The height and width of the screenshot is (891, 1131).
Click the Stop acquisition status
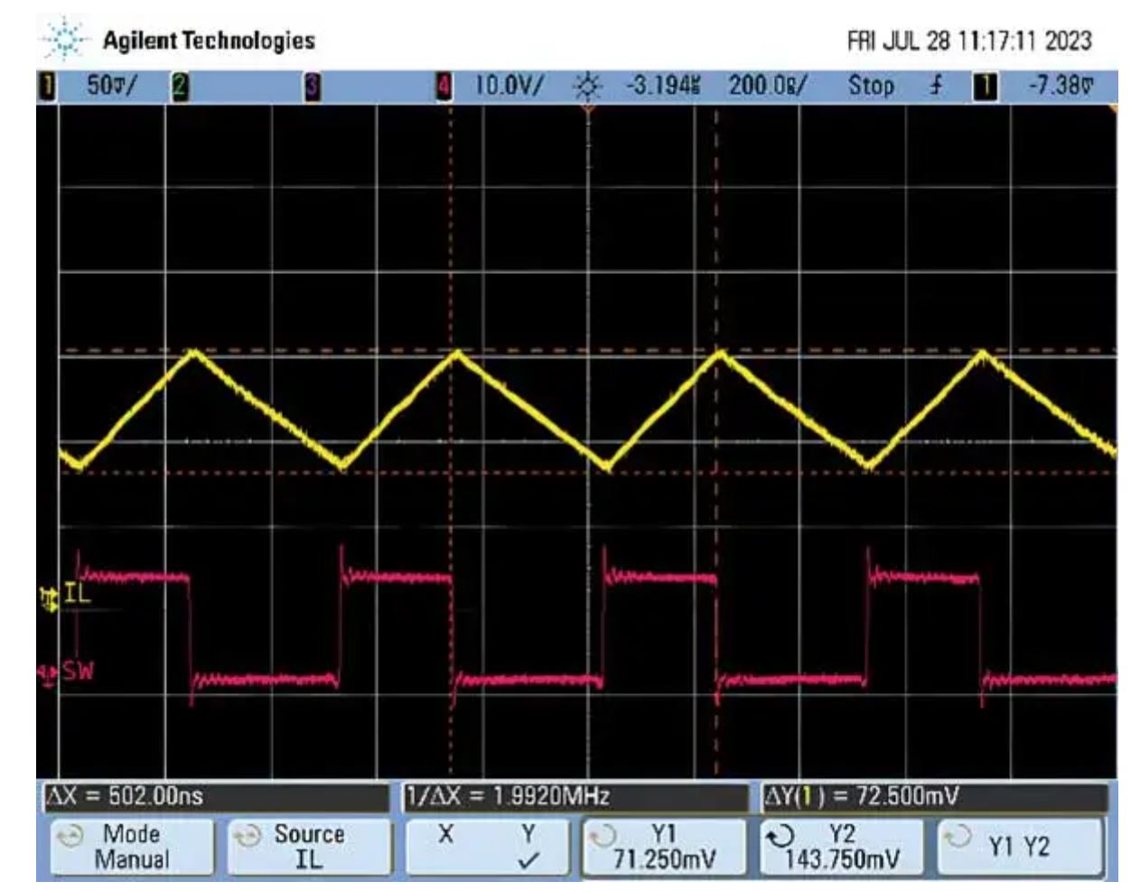point(871,87)
